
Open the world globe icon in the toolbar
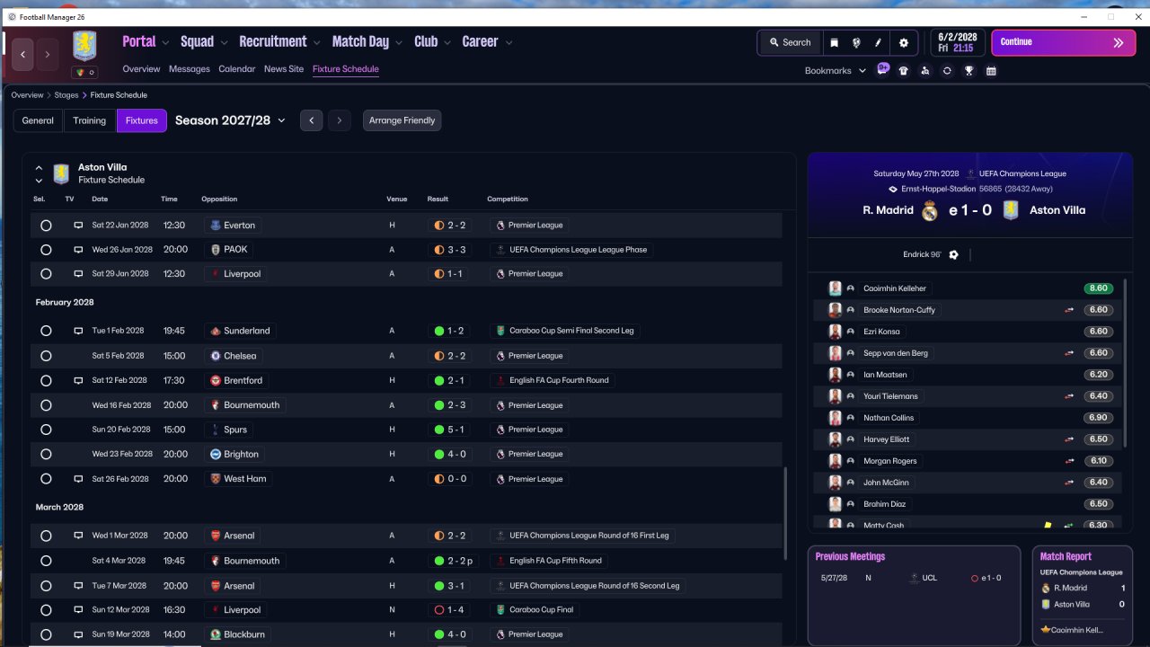coord(856,42)
